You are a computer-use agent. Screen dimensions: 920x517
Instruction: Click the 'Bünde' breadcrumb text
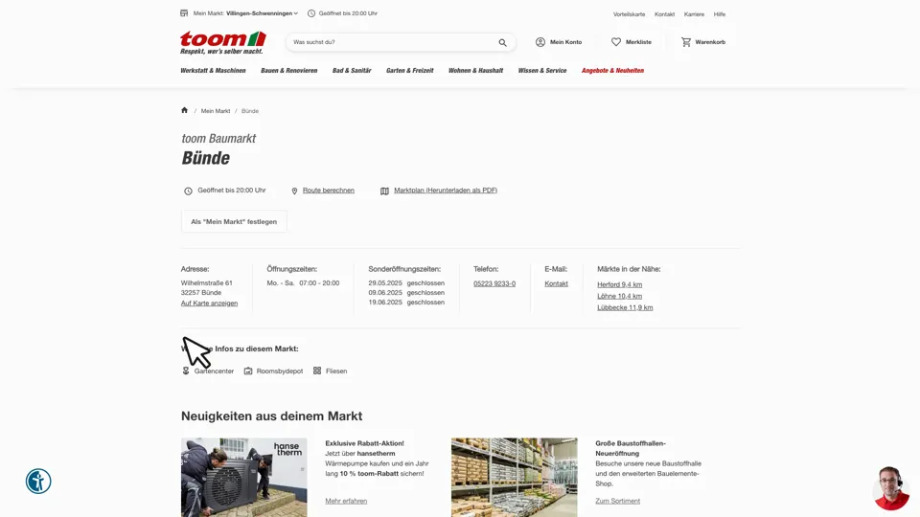[x=250, y=111]
